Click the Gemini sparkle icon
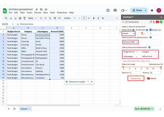The height and width of the screenshot is (117, 164). tap(152, 10)
